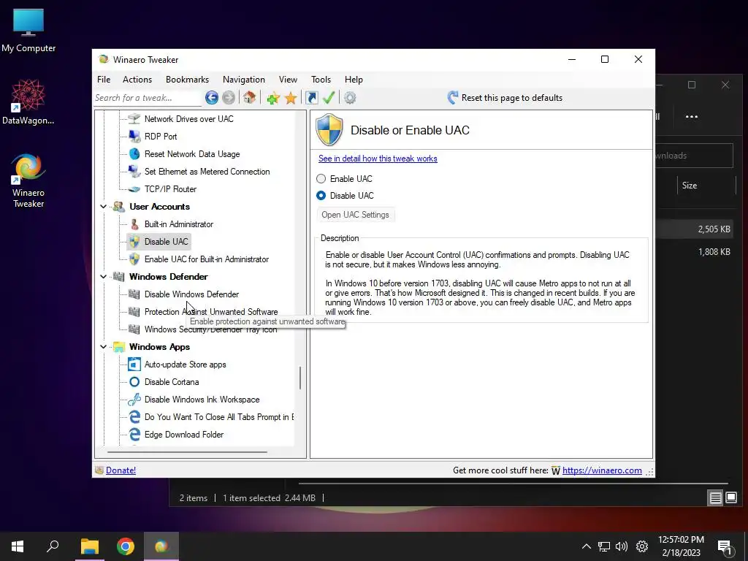This screenshot has width=748, height=561.
Task: Select the Edge Download Folder tweak
Action: pyautogui.click(x=184, y=435)
